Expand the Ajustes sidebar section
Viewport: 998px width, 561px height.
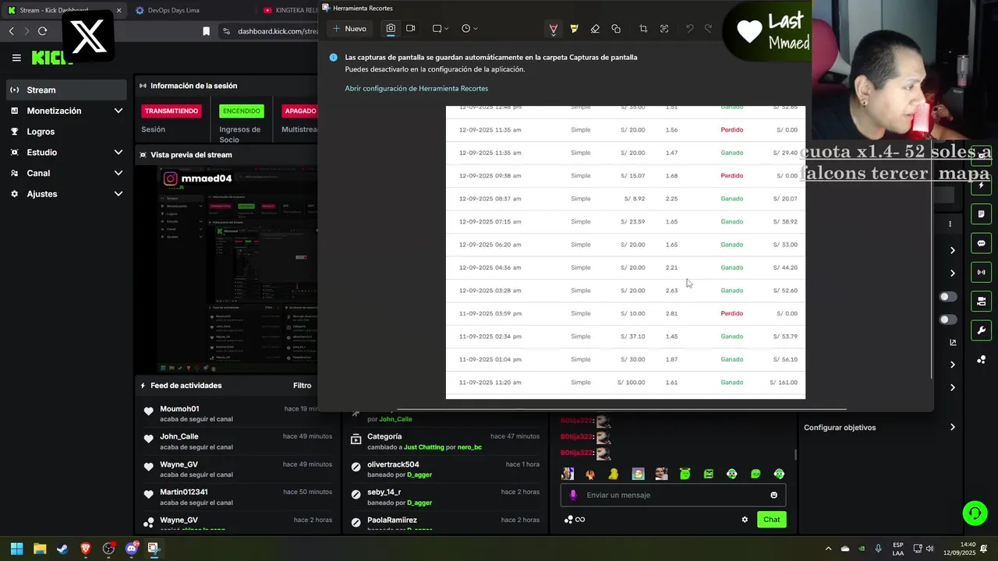(x=65, y=194)
